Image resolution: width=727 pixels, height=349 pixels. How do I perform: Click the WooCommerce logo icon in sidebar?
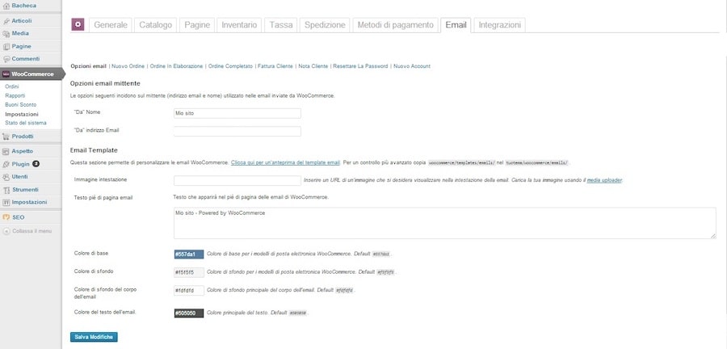pyautogui.click(x=6, y=74)
